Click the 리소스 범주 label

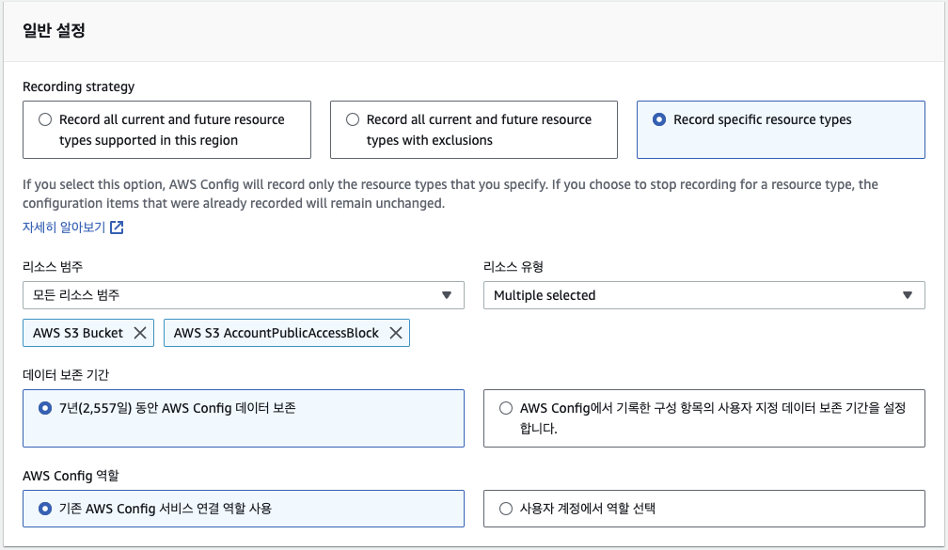tap(53, 267)
